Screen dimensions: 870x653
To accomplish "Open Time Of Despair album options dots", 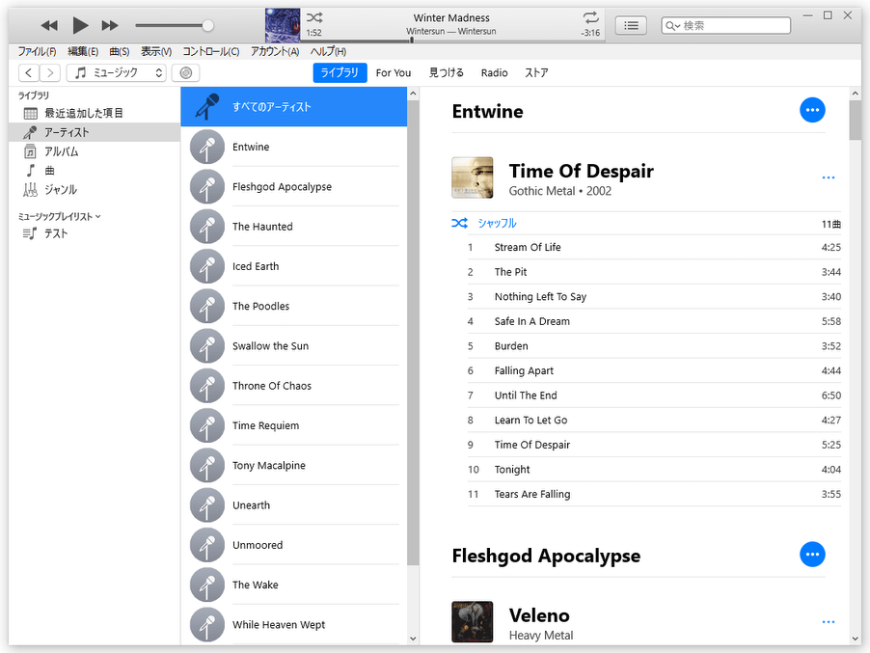I will click(829, 177).
